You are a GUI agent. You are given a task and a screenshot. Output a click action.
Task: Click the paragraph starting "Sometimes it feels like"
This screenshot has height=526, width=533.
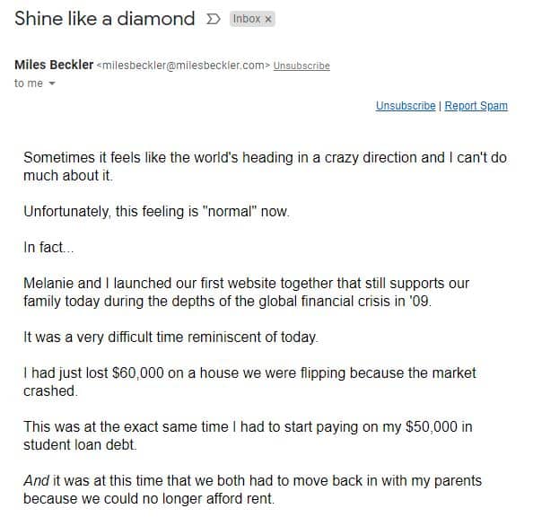(x=265, y=167)
